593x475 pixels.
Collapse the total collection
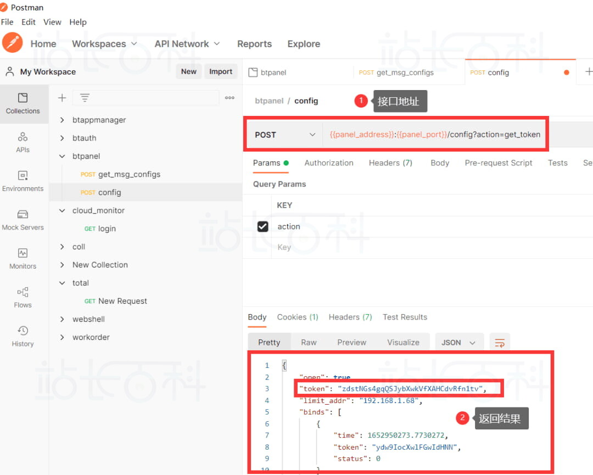[62, 283]
